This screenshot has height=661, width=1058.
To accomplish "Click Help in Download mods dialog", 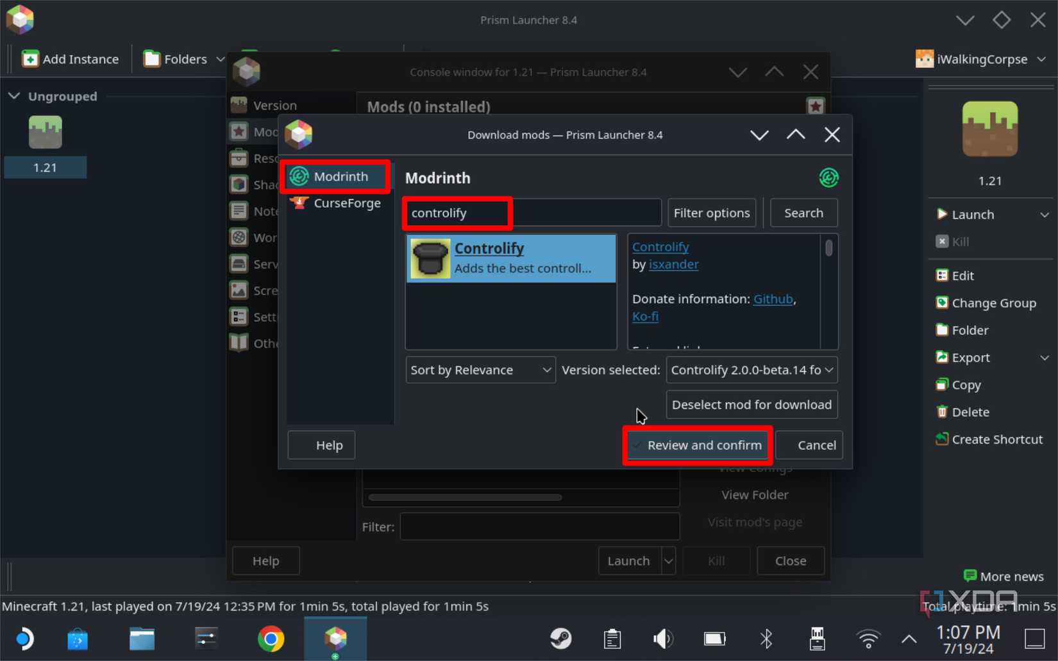I will pos(321,445).
